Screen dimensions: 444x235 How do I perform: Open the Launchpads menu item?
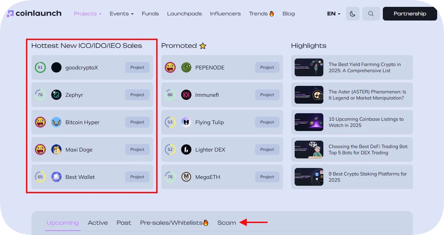point(184,14)
